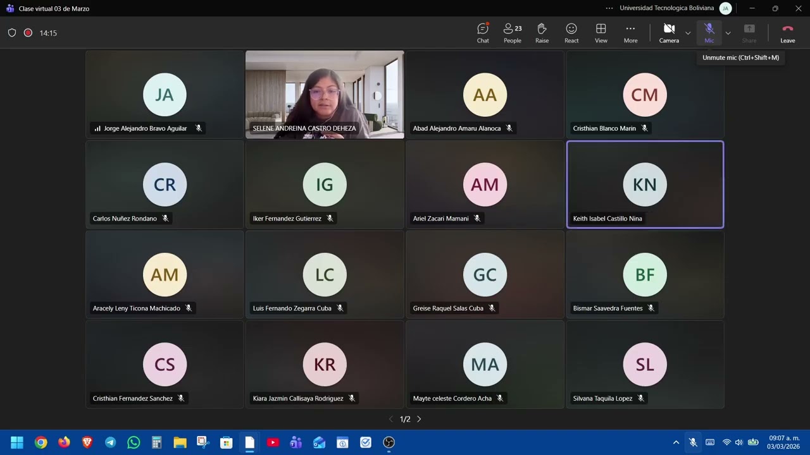Open Brave browser from the taskbar
Viewport: 810px width, 455px height.
87,442
